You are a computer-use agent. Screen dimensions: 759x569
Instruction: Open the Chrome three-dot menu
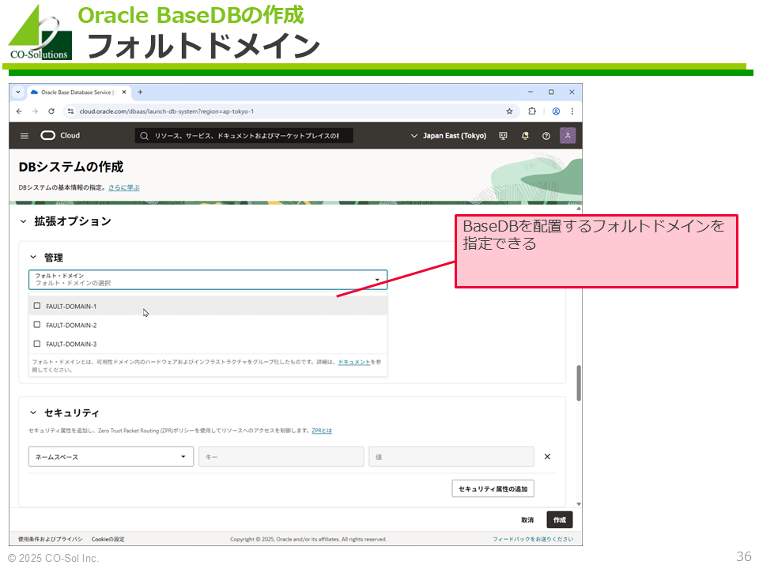pyautogui.click(x=572, y=111)
